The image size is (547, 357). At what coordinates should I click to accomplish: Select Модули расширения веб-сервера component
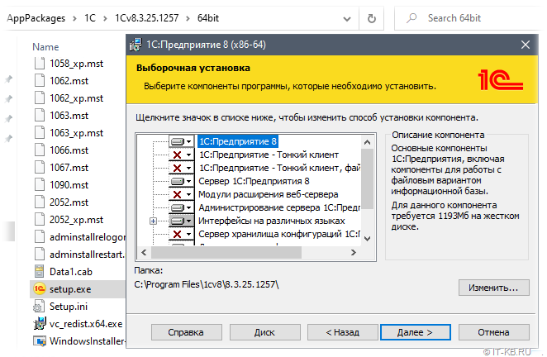click(268, 194)
